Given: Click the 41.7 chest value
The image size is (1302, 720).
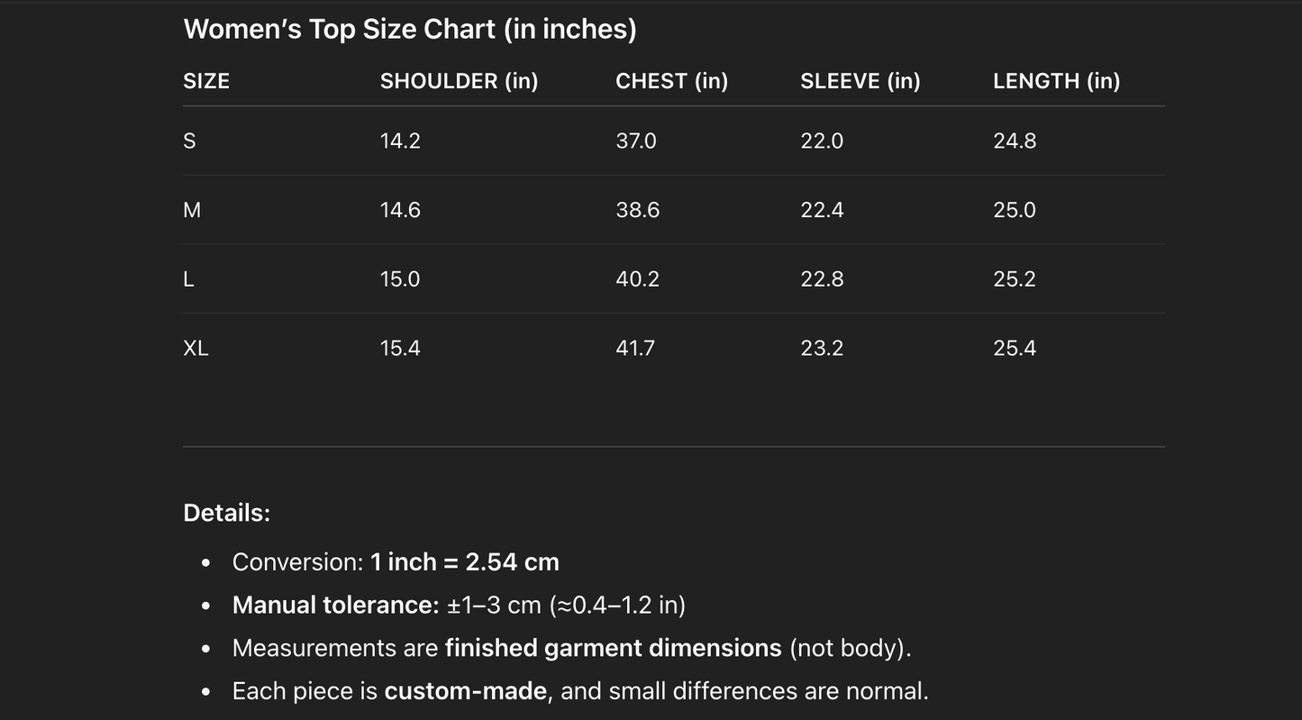Looking at the screenshot, I should 635,349.
